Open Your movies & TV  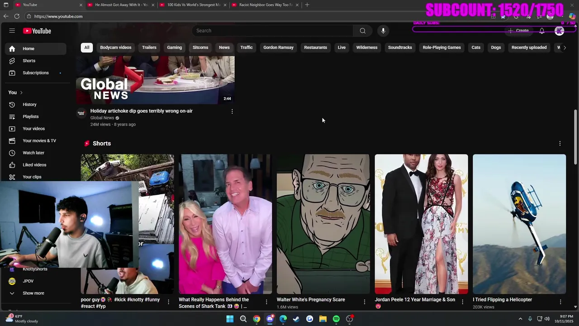tap(35, 141)
